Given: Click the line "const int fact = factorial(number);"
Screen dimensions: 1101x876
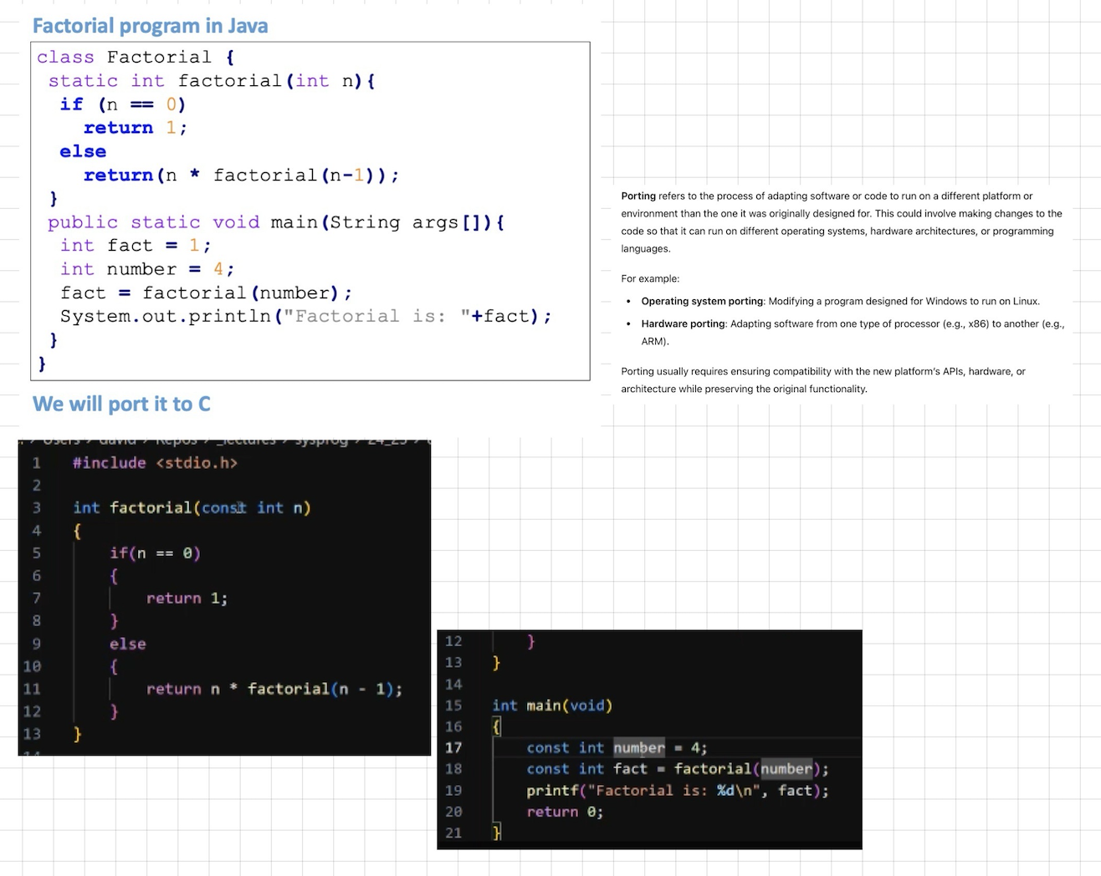Looking at the screenshot, I should coord(678,769).
